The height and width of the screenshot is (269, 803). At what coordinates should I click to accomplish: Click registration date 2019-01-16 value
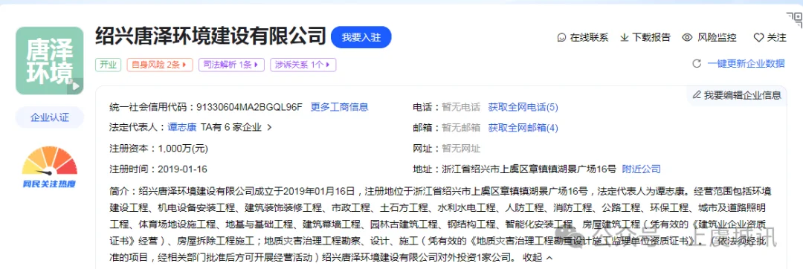click(182, 169)
